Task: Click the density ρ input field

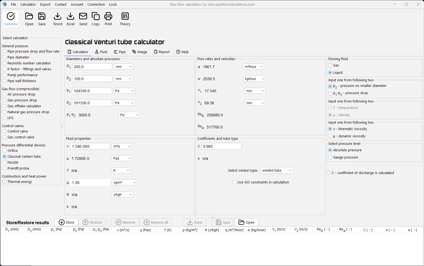Action: point(90,183)
